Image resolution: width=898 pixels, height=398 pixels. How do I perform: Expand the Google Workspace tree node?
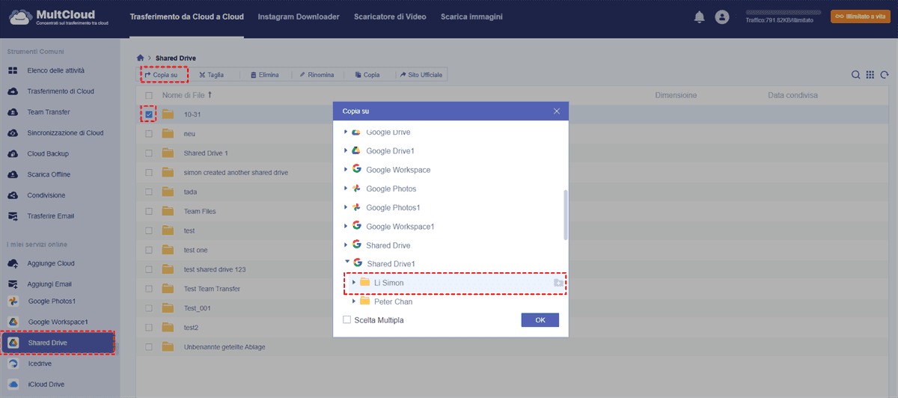tap(346, 170)
